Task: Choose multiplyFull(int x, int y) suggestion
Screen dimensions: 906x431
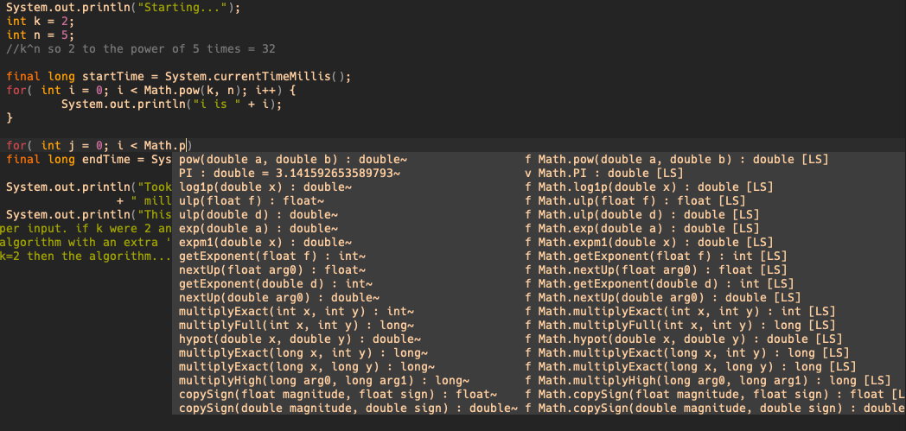Action: point(539,326)
